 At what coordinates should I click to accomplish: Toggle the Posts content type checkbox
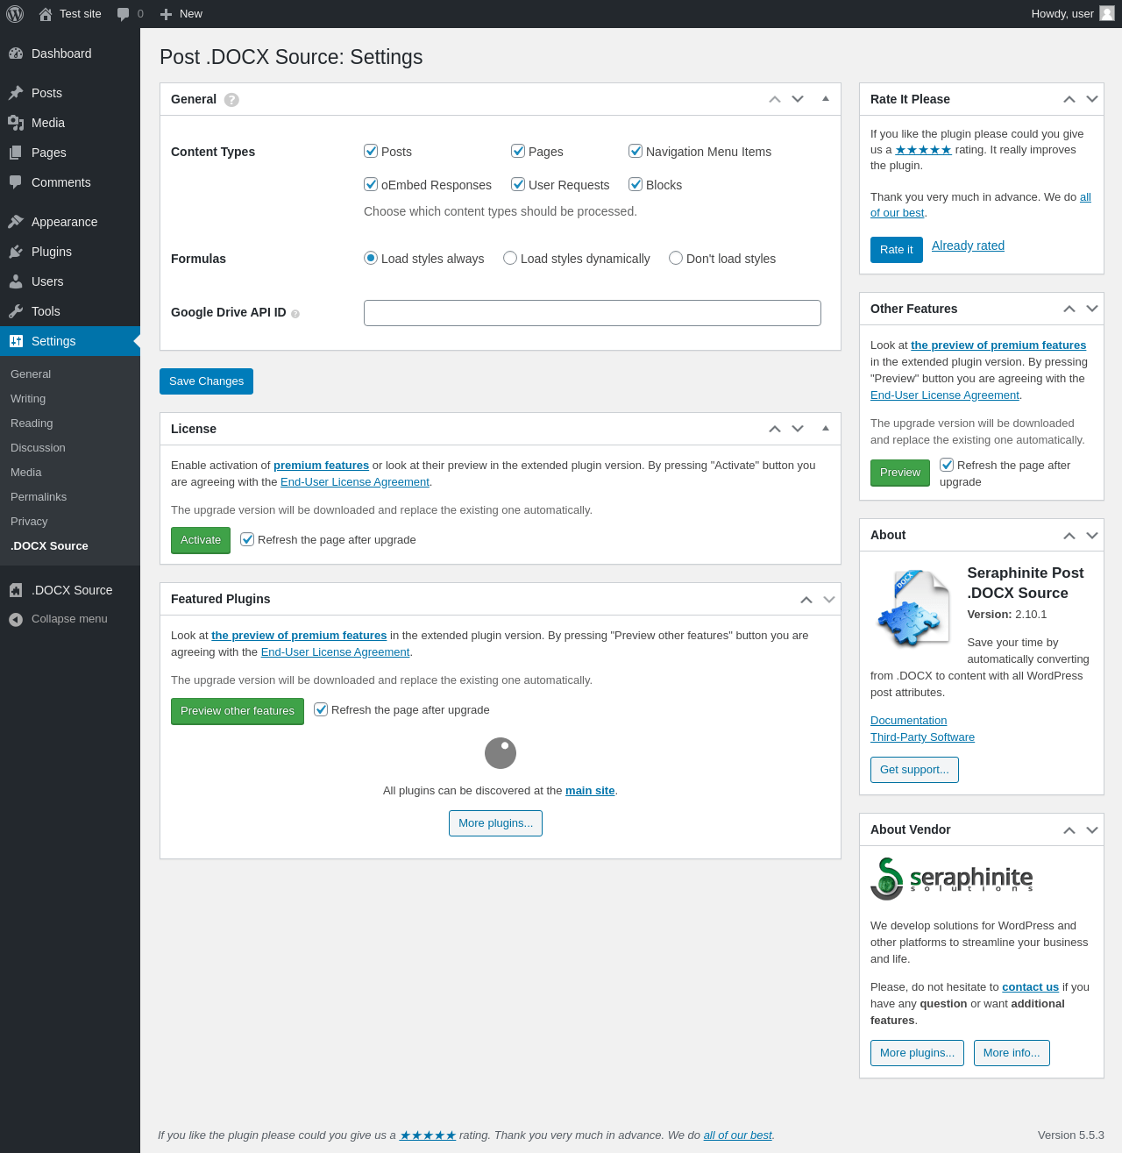[371, 151]
